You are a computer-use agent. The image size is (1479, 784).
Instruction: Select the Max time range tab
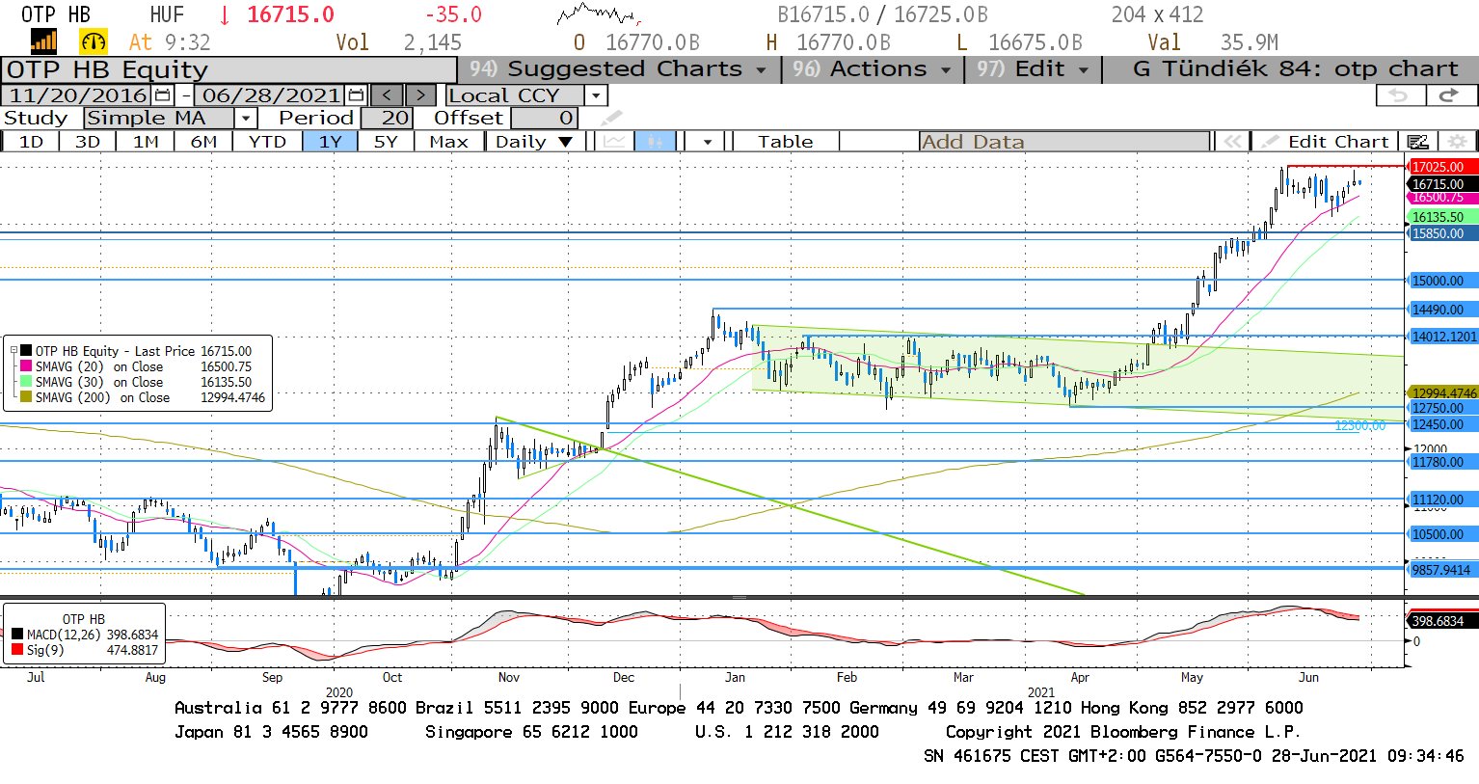pos(448,142)
